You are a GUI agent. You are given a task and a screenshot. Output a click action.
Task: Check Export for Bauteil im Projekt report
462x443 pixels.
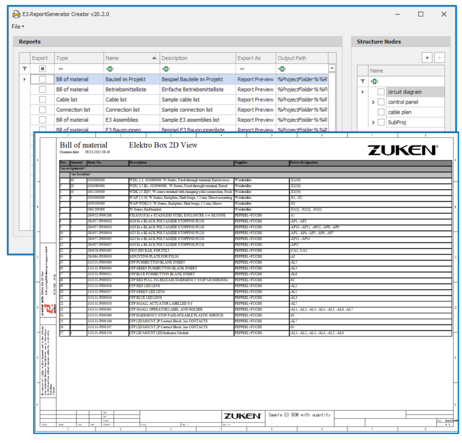(42, 79)
